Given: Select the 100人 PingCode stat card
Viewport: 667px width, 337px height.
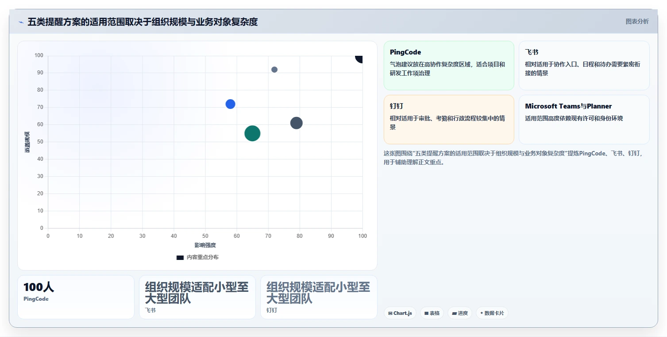Looking at the screenshot, I should click(76, 297).
